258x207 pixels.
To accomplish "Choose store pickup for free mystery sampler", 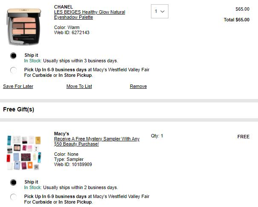I will [14, 197].
